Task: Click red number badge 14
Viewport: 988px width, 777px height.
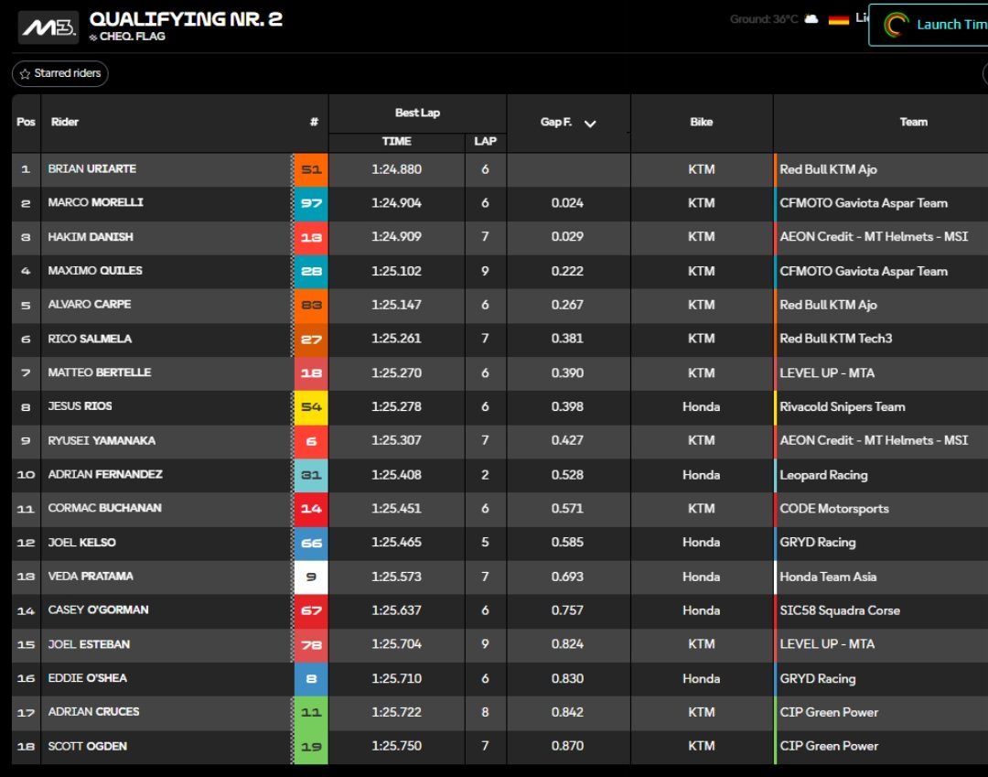Action: click(311, 509)
